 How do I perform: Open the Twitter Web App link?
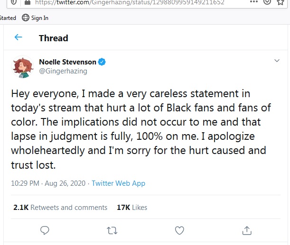[118, 183]
